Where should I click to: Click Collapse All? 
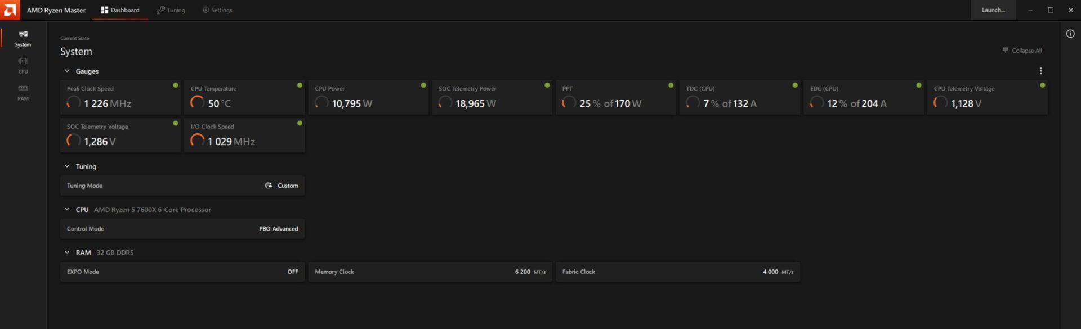pos(1022,51)
